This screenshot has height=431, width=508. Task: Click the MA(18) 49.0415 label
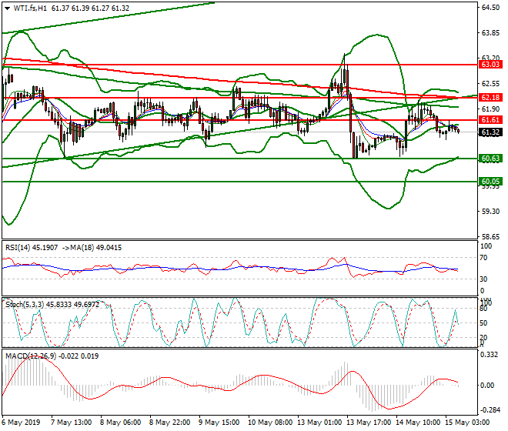point(95,248)
